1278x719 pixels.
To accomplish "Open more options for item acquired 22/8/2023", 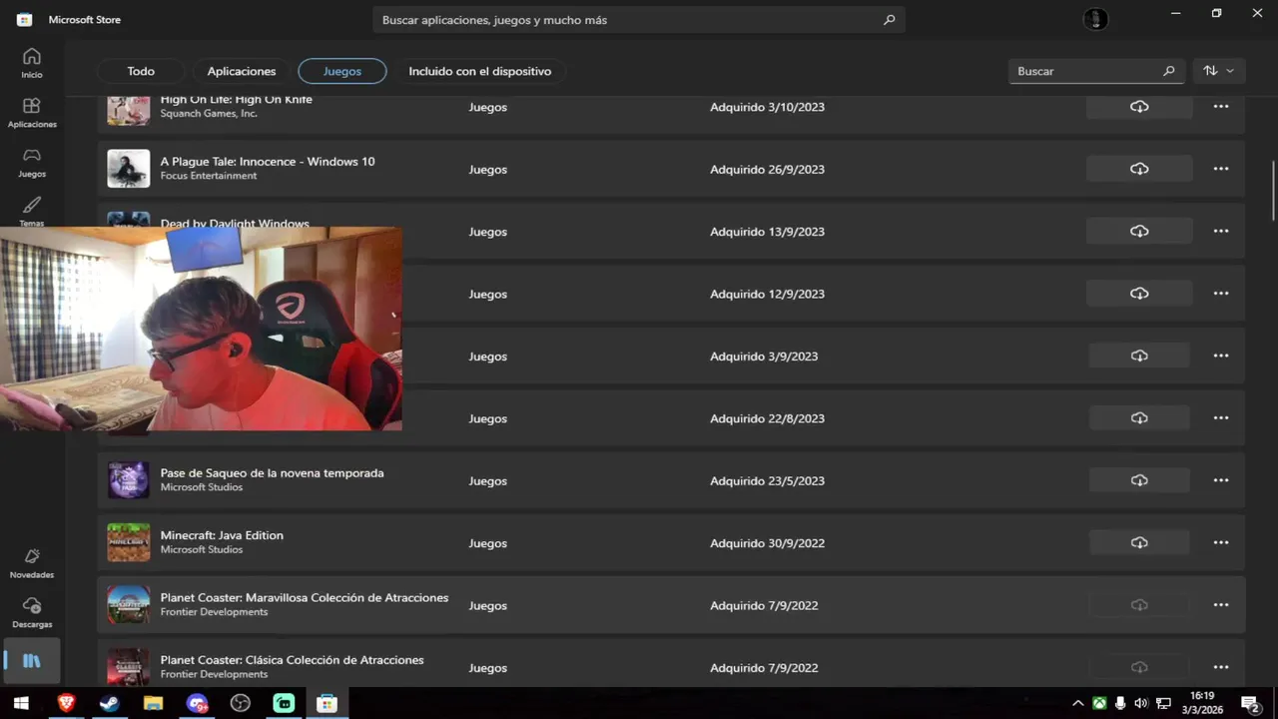I will coord(1221,417).
